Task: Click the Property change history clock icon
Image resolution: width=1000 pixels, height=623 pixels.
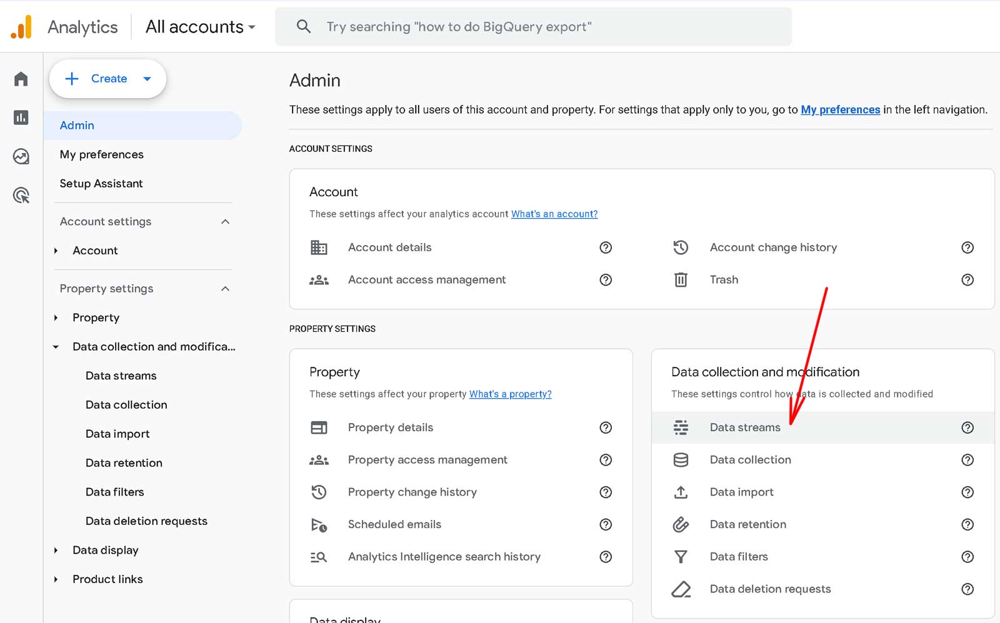Action: tap(319, 492)
